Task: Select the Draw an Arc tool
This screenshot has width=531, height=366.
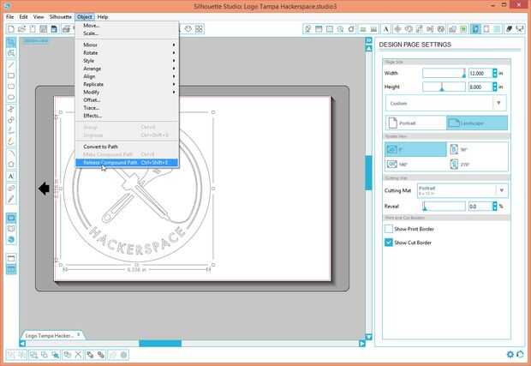Action: tap(11, 153)
